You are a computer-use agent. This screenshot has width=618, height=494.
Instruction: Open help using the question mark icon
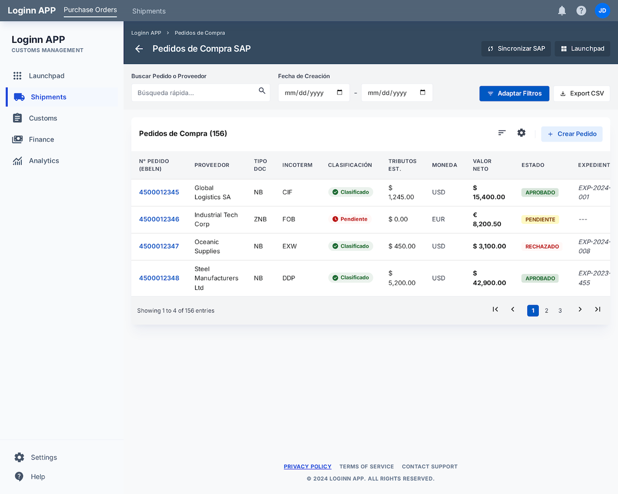(x=581, y=10)
